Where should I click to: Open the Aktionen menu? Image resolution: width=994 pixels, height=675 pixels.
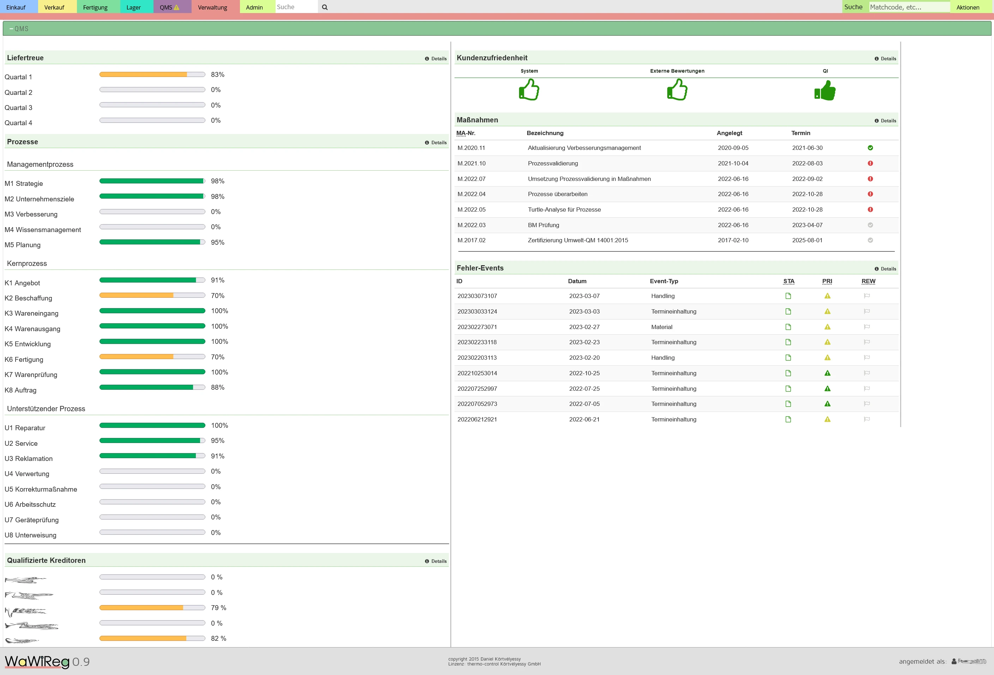(968, 7)
